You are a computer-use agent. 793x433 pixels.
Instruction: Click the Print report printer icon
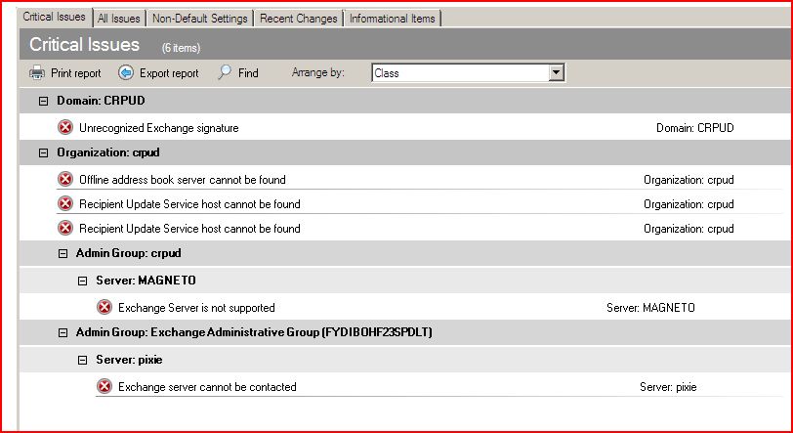coord(37,73)
